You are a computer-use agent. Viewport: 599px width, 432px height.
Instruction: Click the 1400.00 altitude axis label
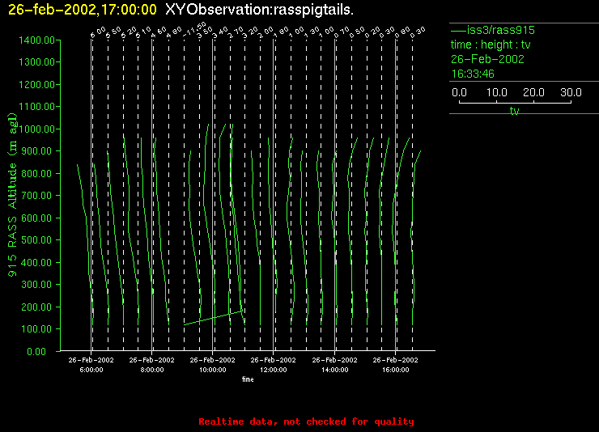pyautogui.click(x=37, y=40)
